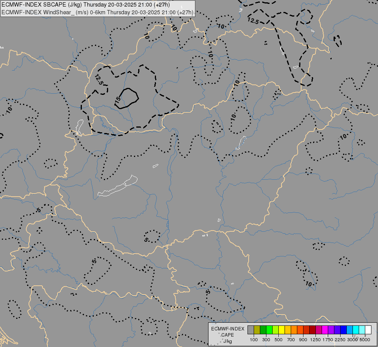Select the olive swatch in the CAPE legend
Image resolution: width=378 pixels, height=347 pixels.
[x=257, y=330]
